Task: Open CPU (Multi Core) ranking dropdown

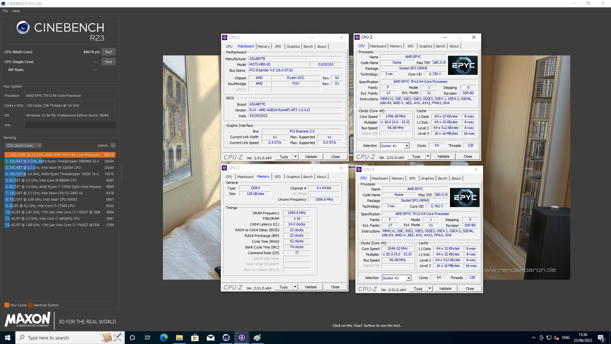Action: pyautogui.click(x=24, y=146)
